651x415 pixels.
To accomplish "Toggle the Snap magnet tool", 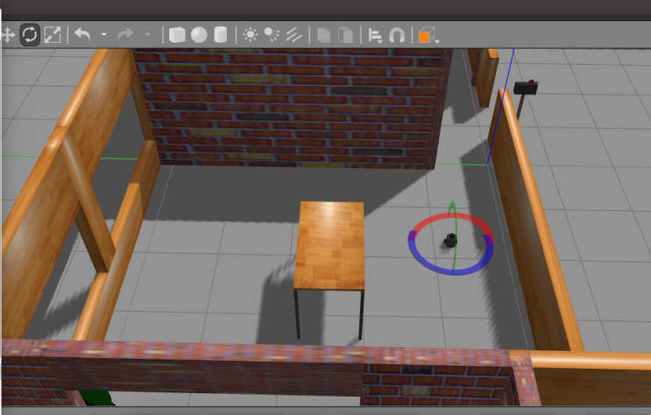I will [x=397, y=35].
